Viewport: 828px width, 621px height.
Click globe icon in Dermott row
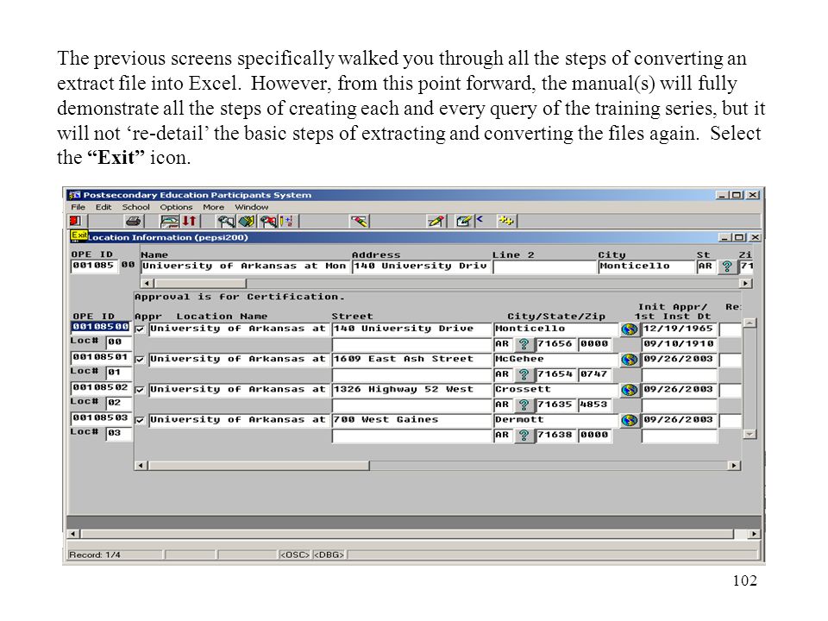(x=629, y=420)
